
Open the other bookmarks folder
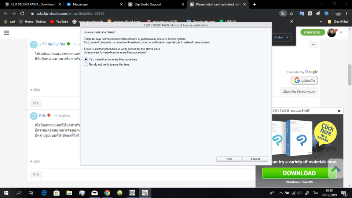338,22
